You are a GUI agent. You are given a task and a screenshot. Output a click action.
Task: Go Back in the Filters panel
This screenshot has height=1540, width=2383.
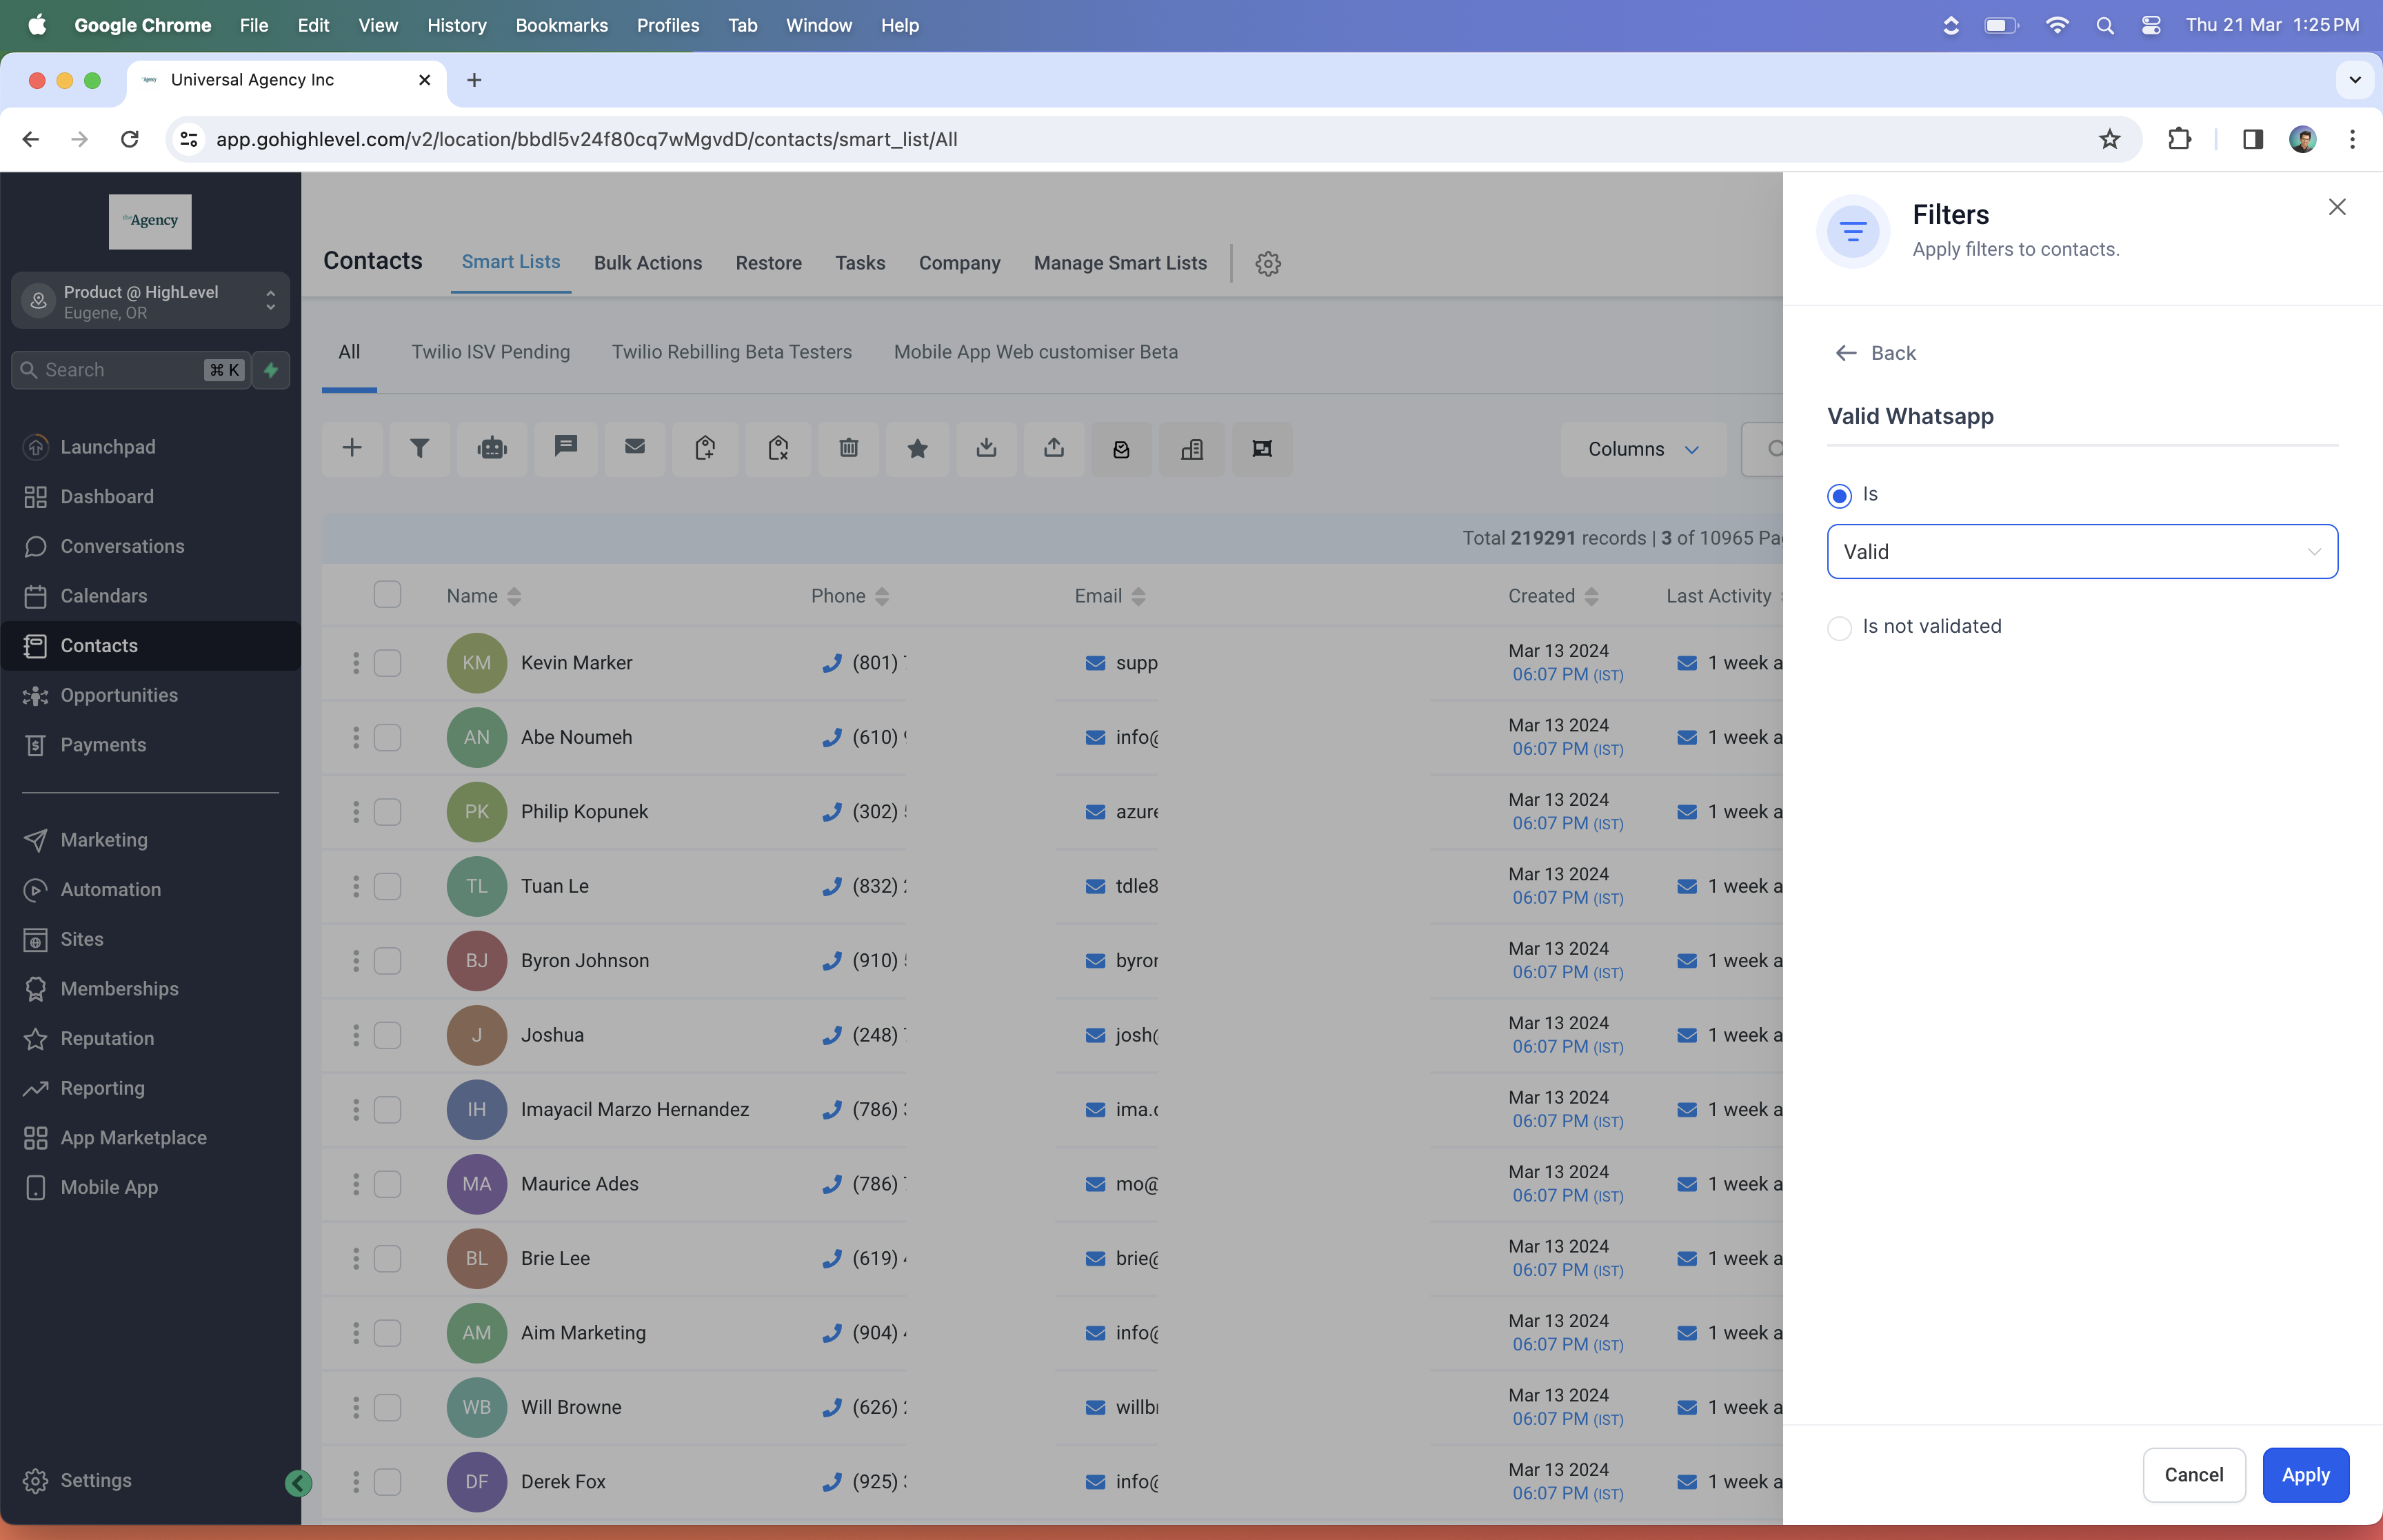pos(1876,353)
